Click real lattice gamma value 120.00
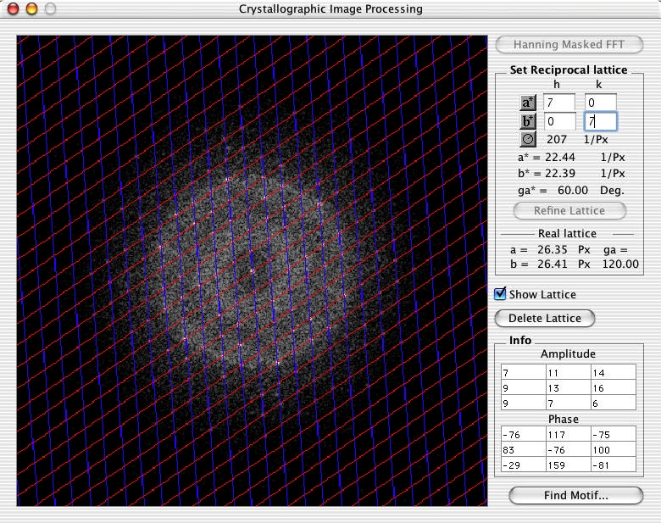The image size is (661, 523). tap(620, 264)
